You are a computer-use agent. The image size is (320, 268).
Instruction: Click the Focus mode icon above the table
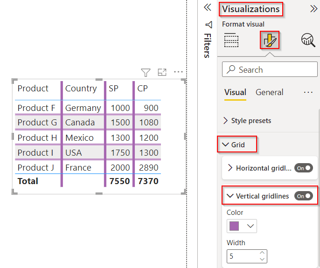pos(162,72)
